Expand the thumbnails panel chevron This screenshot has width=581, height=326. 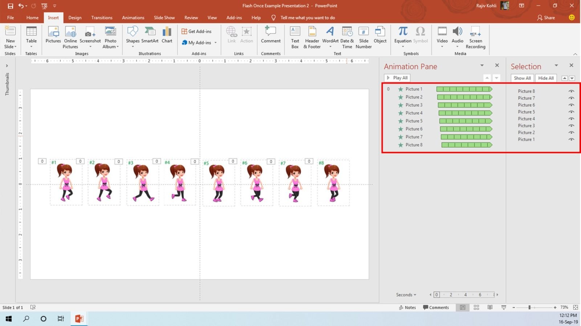point(7,66)
